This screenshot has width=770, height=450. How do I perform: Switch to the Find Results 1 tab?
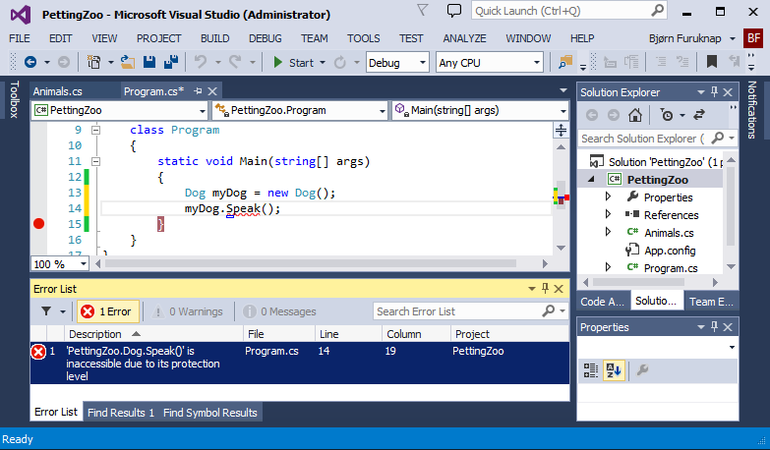[x=121, y=413]
